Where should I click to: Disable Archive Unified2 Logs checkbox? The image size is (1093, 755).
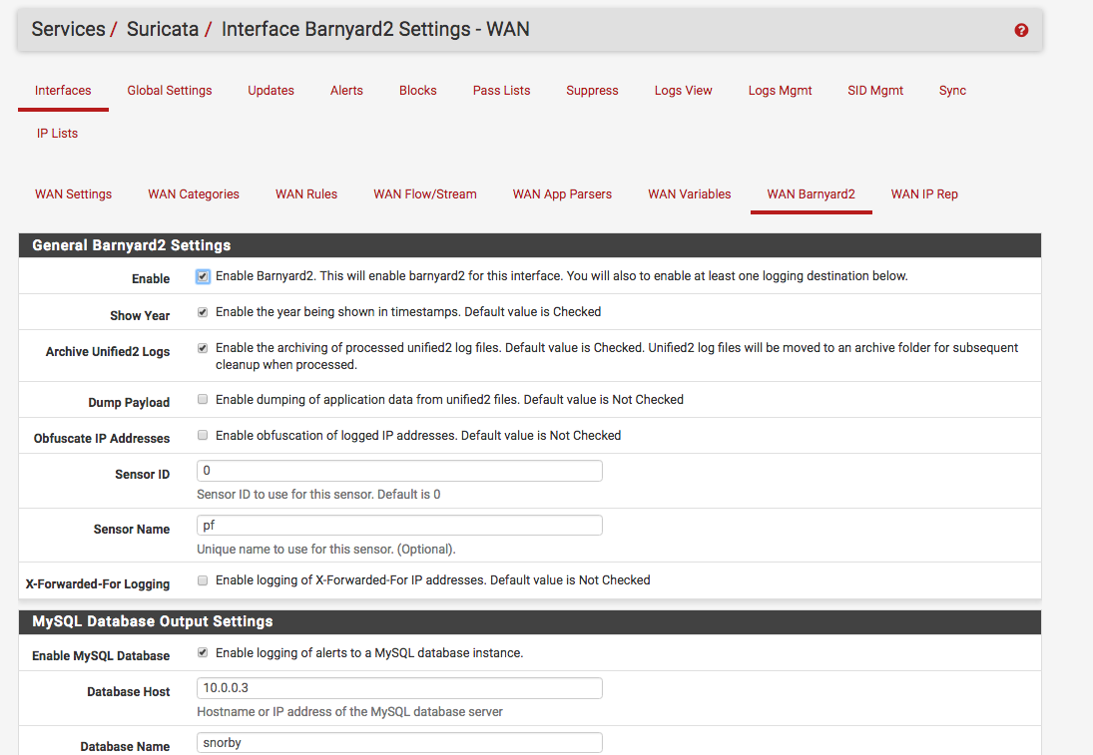(203, 348)
